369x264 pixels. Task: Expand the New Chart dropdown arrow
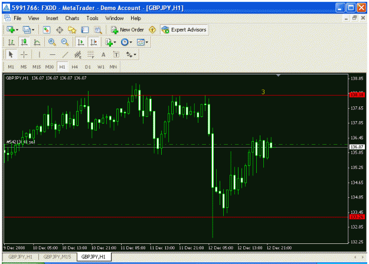[17, 30]
